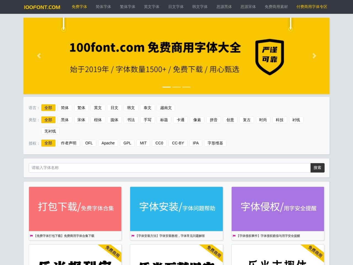Select 全部 in the 授权 filter row

click(48, 143)
